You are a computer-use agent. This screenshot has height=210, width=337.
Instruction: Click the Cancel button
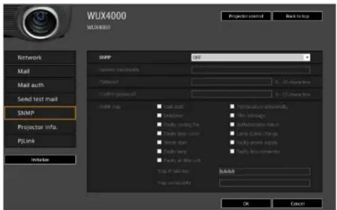298,203
